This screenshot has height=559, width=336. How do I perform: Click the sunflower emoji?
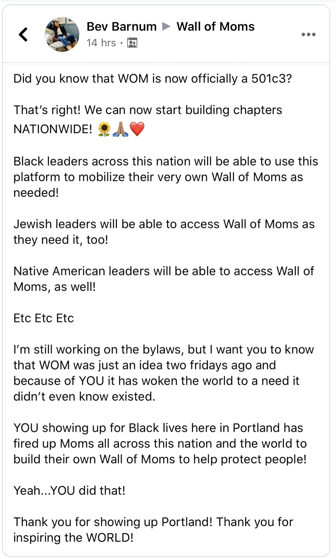pos(104,129)
